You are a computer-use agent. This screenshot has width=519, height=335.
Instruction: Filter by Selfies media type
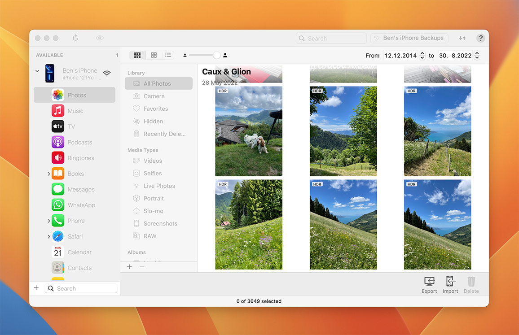click(x=158, y=173)
